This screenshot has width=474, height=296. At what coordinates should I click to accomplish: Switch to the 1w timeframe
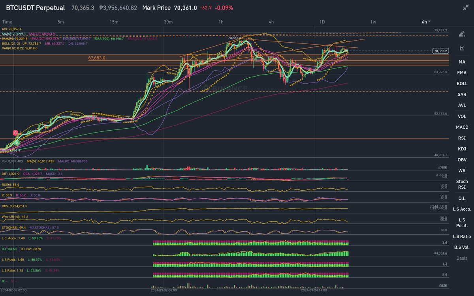[373, 22]
